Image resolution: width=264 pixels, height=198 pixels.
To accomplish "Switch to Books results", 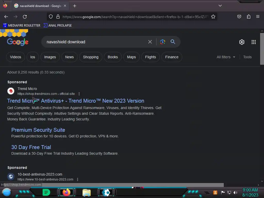I will pyautogui.click(x=113, y=57).
